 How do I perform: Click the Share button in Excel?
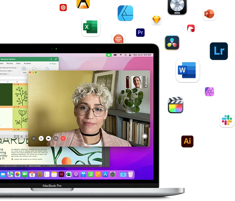pyautogui.click(x=53, y=64)
